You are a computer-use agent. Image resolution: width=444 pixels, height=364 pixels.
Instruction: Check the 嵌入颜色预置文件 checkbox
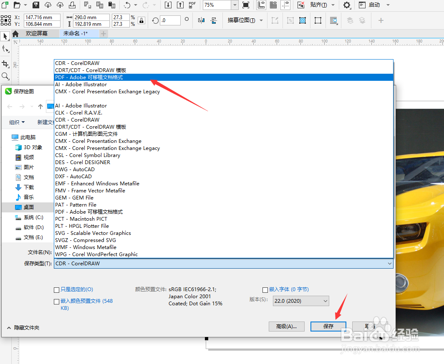56,302
